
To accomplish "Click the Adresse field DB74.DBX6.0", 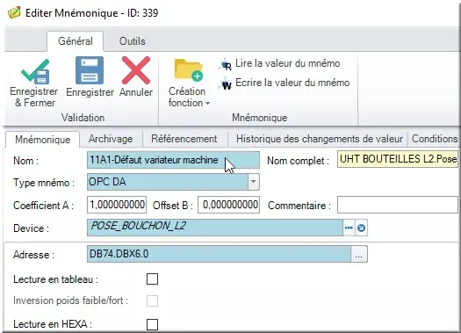I will coord(219,254).
